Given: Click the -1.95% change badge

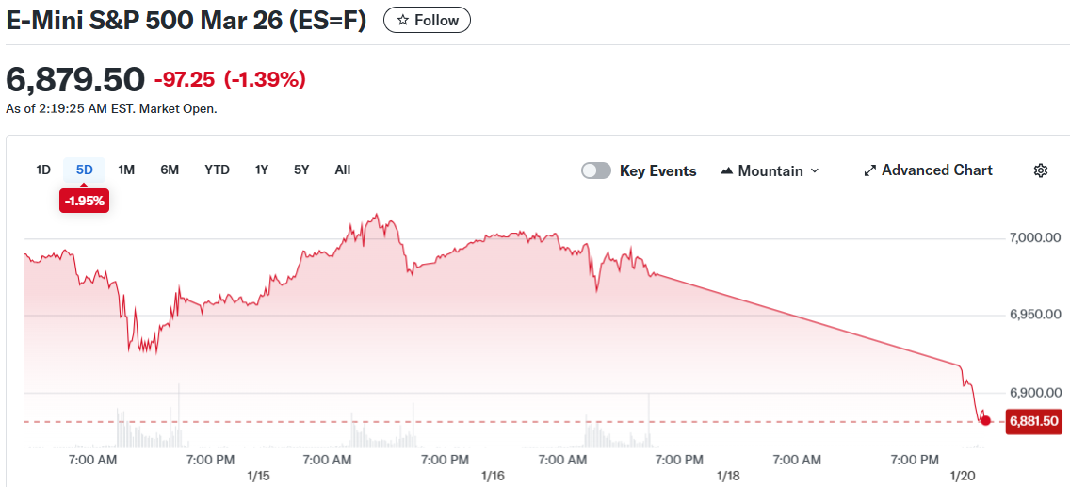Looking at the screenshot, I should [84, 201].
